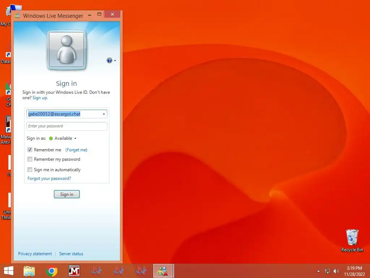Show hidden system tray icons
This screenshot has width=370, height=278.
[318, 271]
